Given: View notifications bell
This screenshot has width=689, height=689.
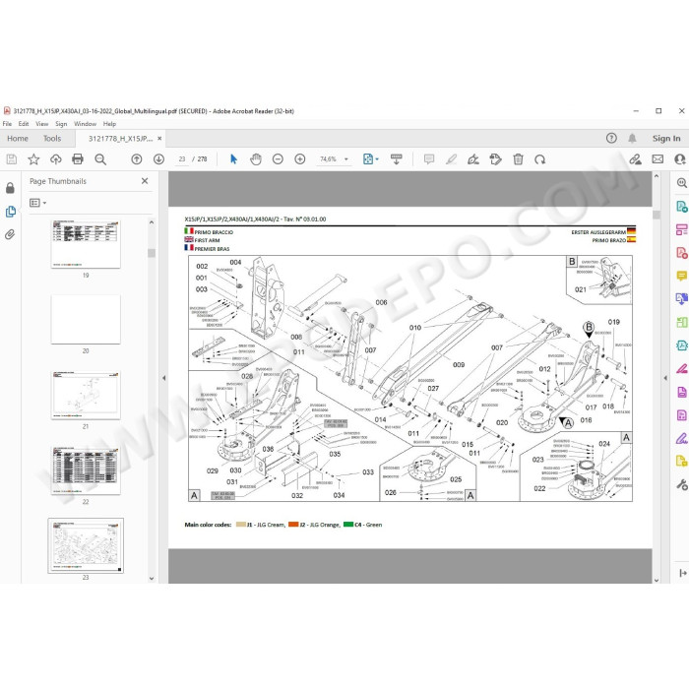Looking at the screenshot, I should click(x=632, y=139).
